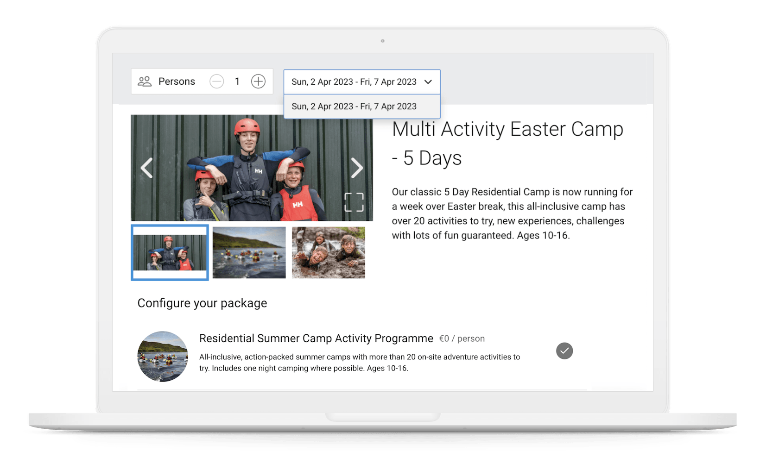The height and width of the screenshot is (470, 760).
Task: Click the Persons group icon
Action: point(145,81)
